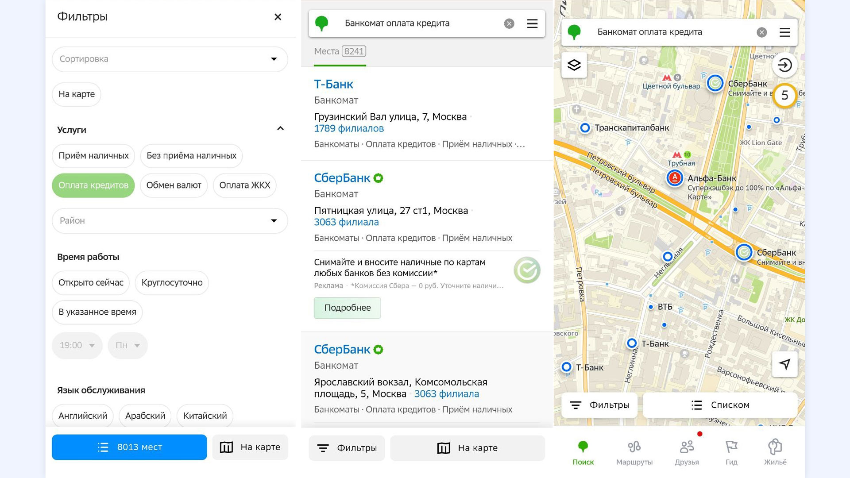Toggle the Обмен валют filter chip
850x478 pixels.
(174, 185)
